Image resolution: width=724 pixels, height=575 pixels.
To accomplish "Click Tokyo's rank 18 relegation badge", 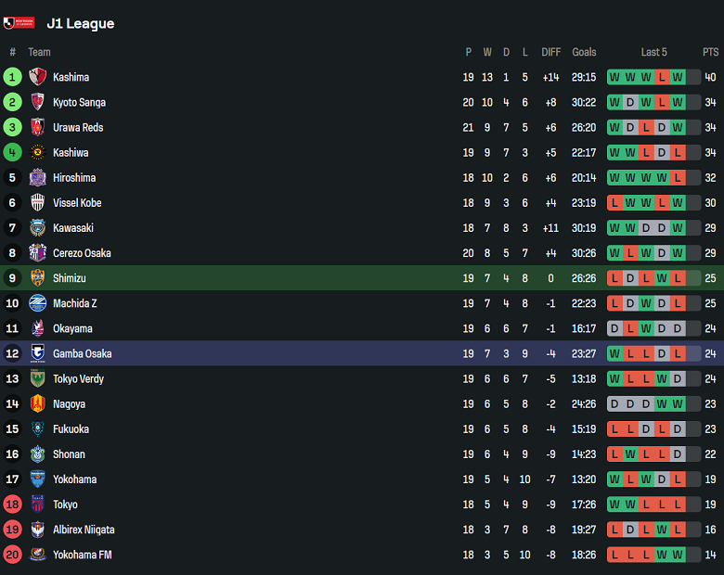I will click(12, 505).
